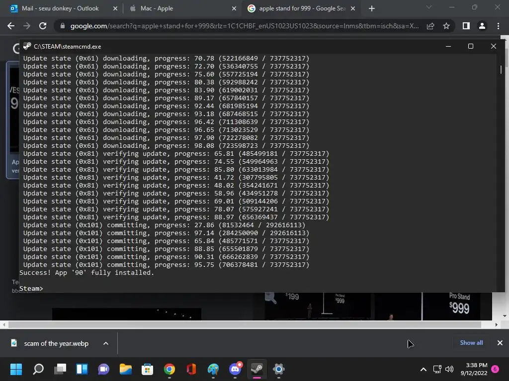Open Discord from taskbar

click(x=235, y=369)
